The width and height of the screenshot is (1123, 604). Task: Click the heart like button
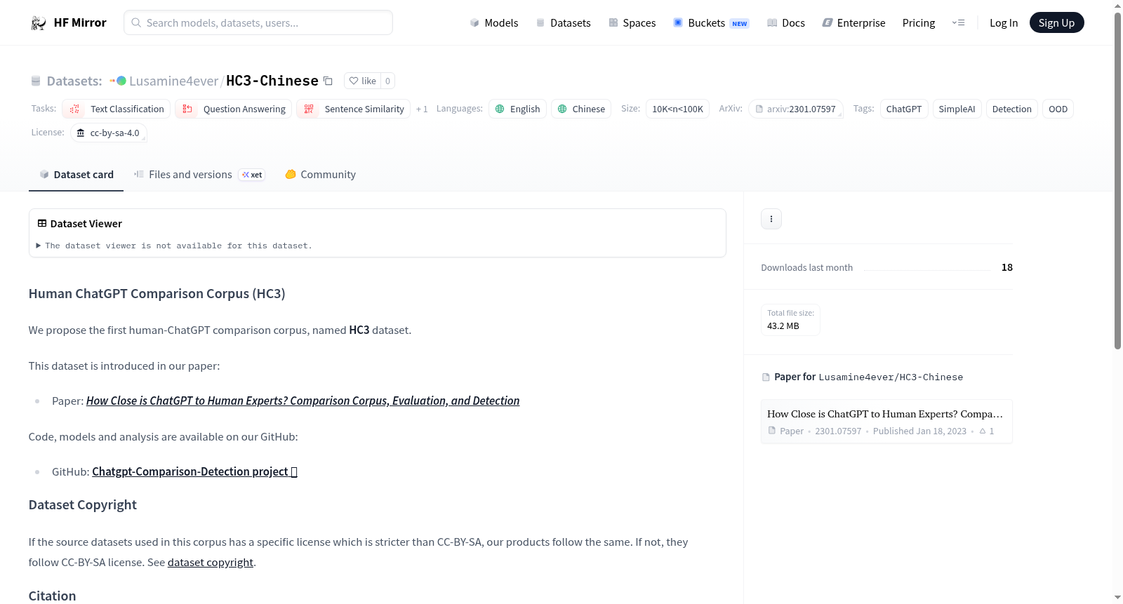pyautogui.click(x=363, y=81)
